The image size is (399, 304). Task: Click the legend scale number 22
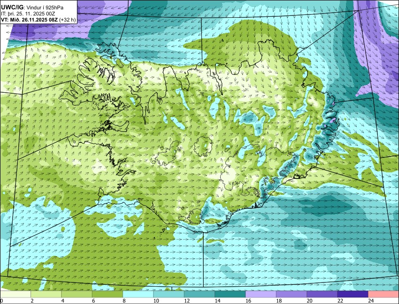pyautogui.click(x=340, y=301)
